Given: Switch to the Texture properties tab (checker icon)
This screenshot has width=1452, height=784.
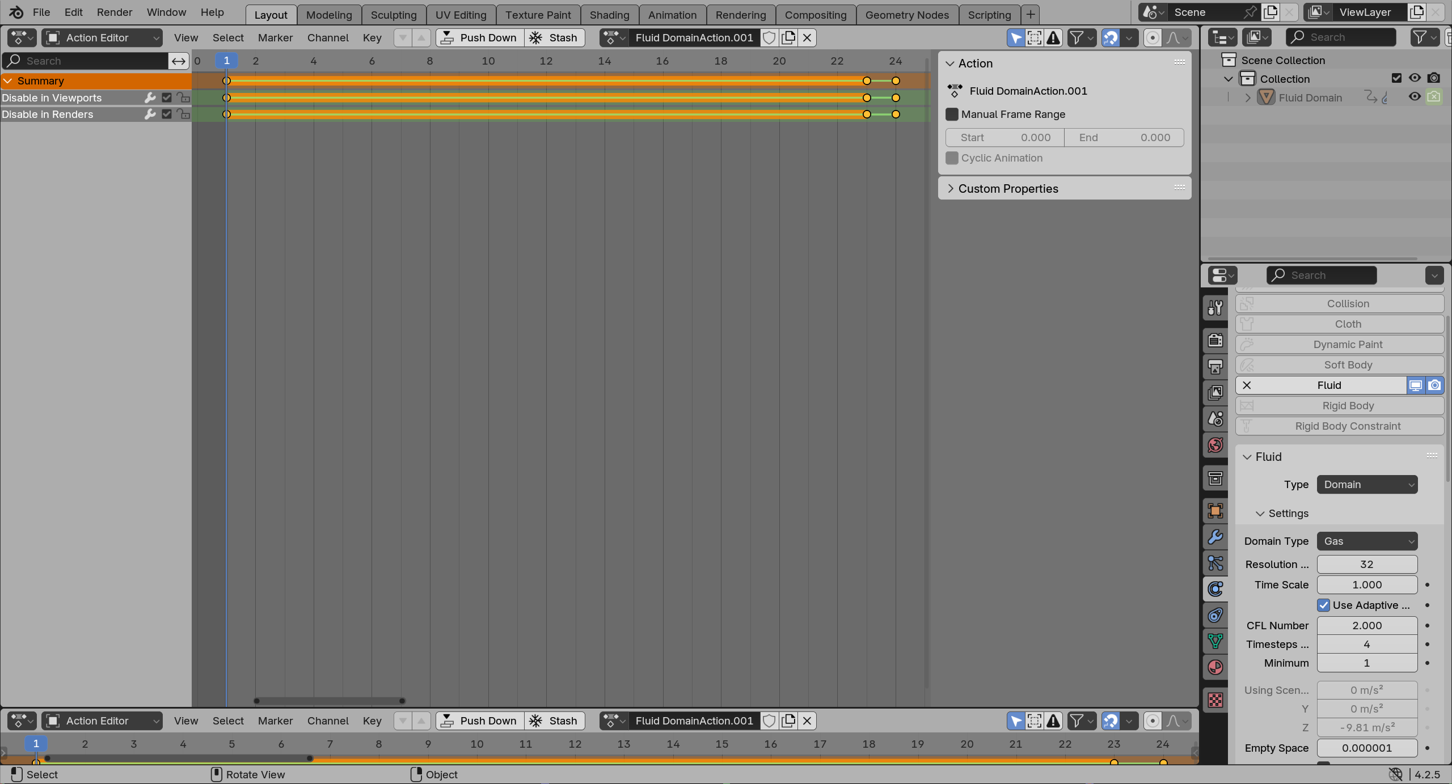Looking at the screenshot, I should [x=1215, y=700].
